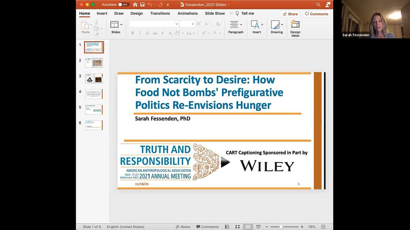Image resolution: width=410 pixels, height=230 pixels.
Task: Click the Format Painter brush icon
Action: pos(97,34)
